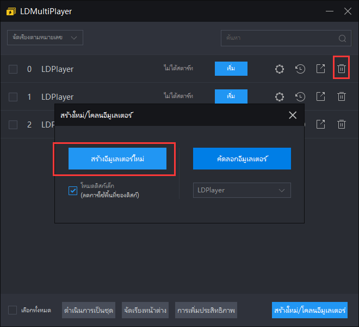Close the create/clone emulator dialog
The height and width of the screenshot is (327, 359).
(x=293, y=115)
